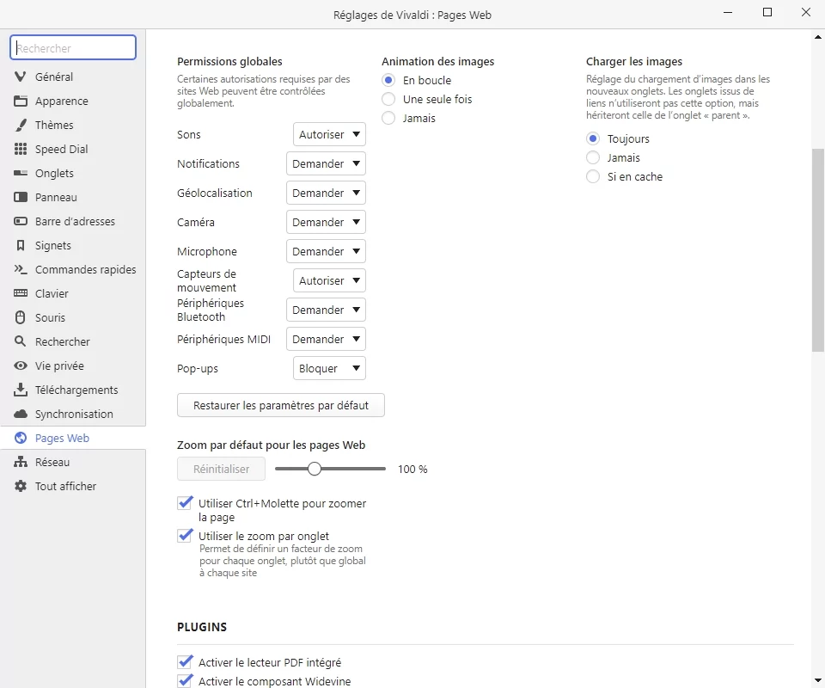The height and width of the screenshot is (688, 825).
Task: Click Restaurer les paramètres par défaut
Action: (281, 405)
